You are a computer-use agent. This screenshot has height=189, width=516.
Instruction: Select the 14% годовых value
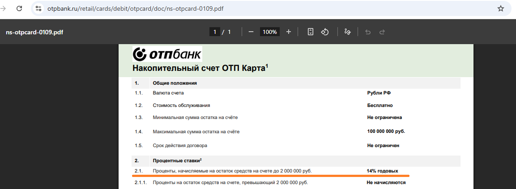point(382,171)
